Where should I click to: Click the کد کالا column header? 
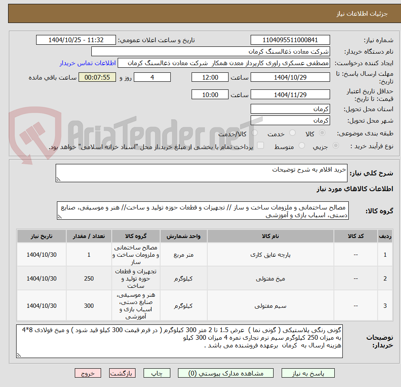(356, 236)
